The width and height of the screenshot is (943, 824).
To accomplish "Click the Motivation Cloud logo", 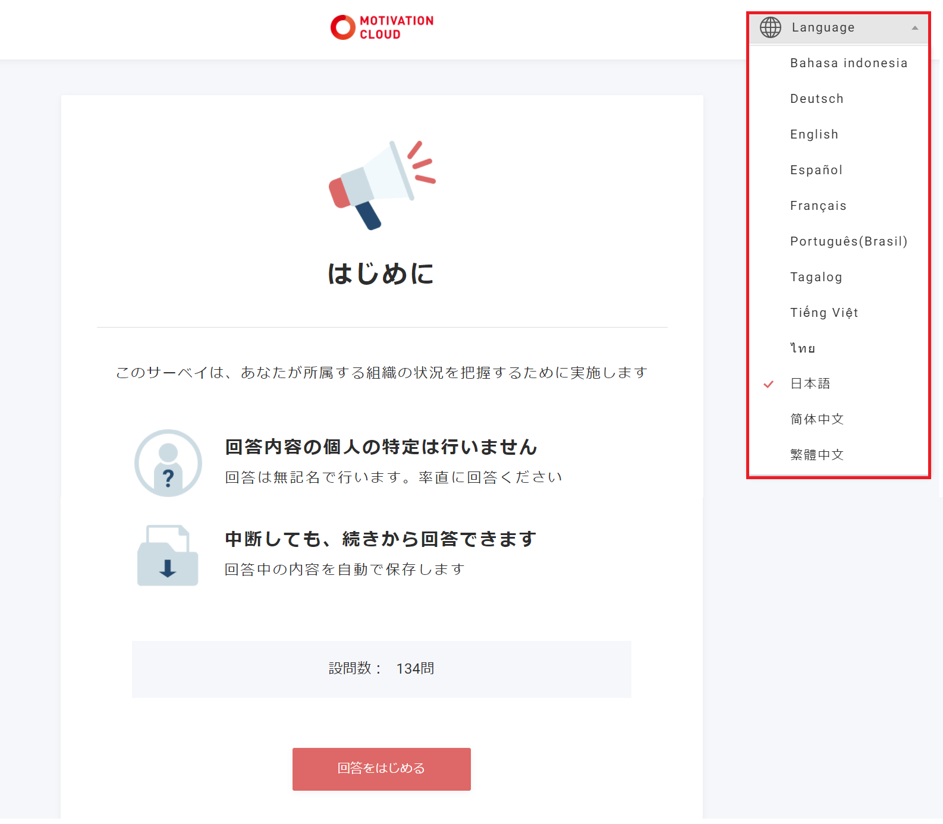I will [382, 27].
